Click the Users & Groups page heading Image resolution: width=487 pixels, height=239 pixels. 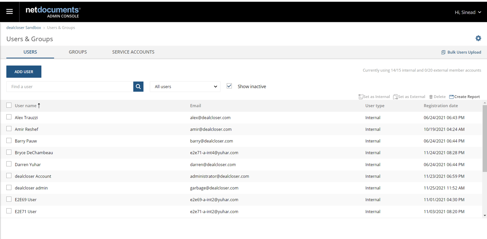pos(30,39)
